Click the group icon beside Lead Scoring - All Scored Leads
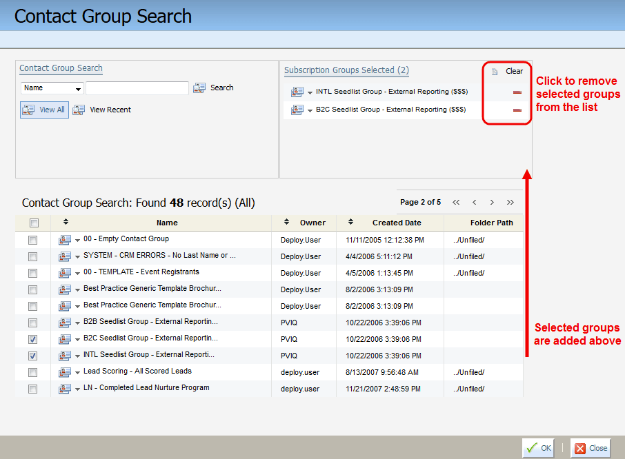Image resolution: width=625 pixels, height=459 pixels. [x=63, y=371]
